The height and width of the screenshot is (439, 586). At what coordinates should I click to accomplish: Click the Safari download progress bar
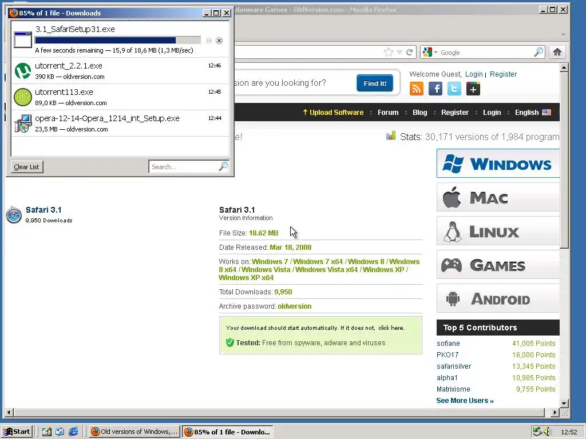click(118, 41)
